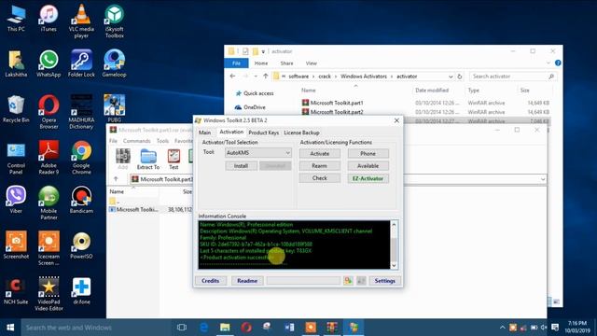The image size is (597, 336).
Task: Show hidden system tray icons
Action: pyautogui.click(x=502, y=328)
